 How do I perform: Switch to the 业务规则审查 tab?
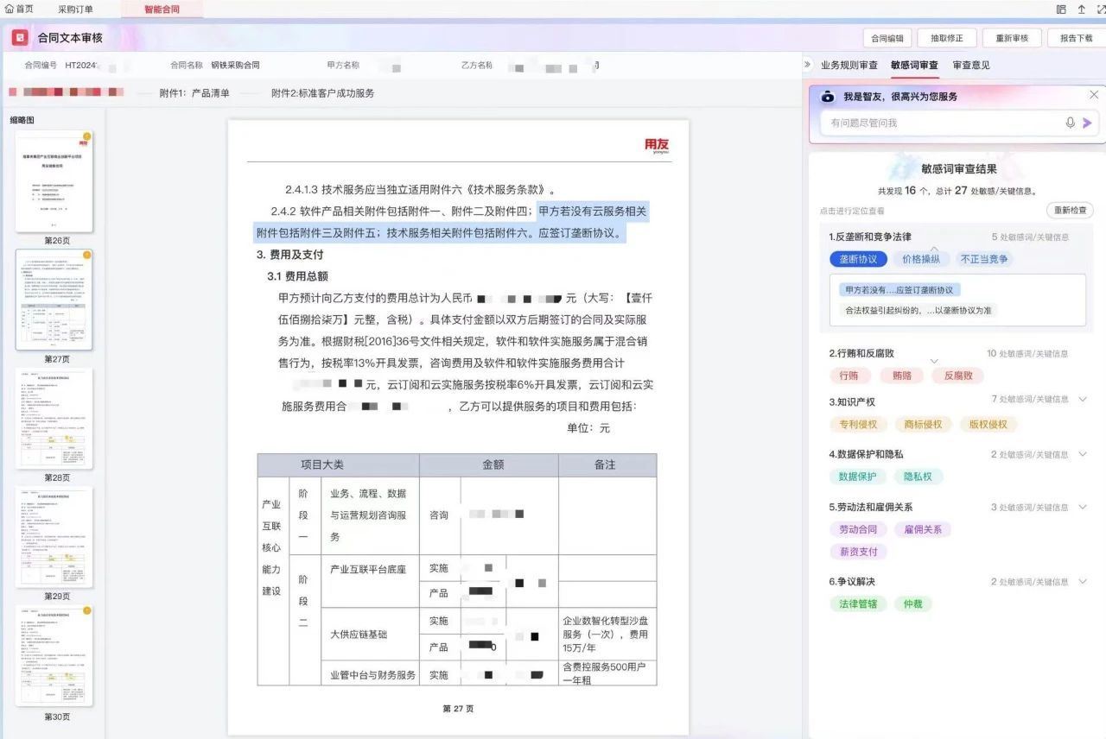coord(849,65)
